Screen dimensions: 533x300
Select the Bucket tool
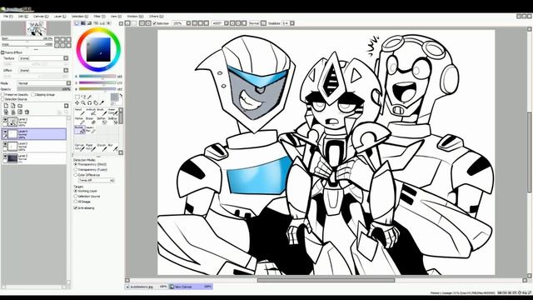click(x=80, y=130)
